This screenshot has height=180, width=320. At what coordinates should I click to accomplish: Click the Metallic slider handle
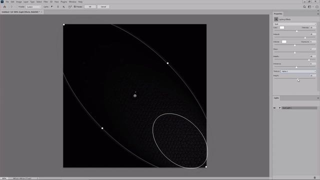click(x=309, y=60)
